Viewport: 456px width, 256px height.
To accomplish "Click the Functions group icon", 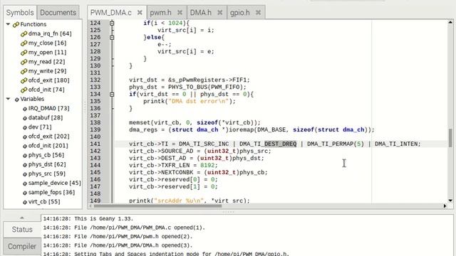I will tap(16, 24).
